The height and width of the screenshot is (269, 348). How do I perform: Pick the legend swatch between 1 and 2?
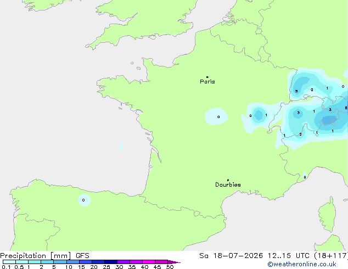click(x=35, y=262)
